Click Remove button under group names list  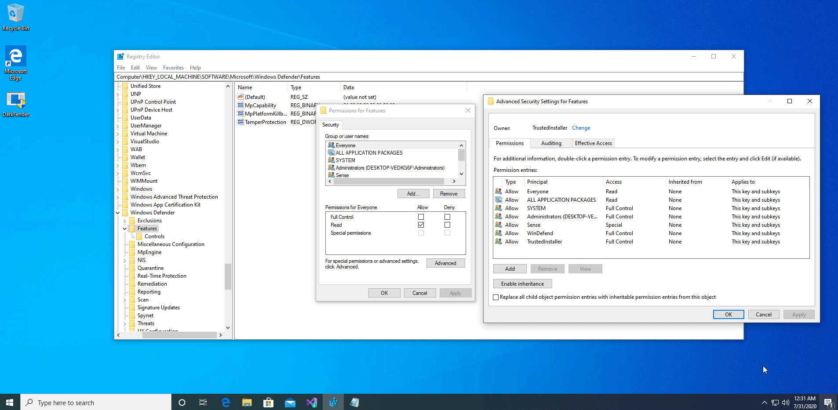point(448,194)
